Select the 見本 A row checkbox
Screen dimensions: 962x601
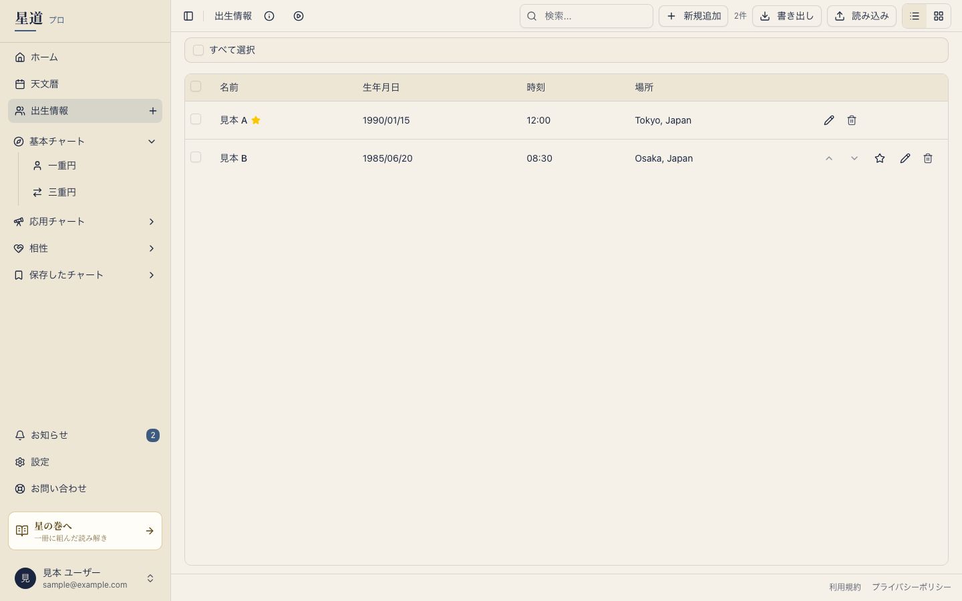[196, 119]
